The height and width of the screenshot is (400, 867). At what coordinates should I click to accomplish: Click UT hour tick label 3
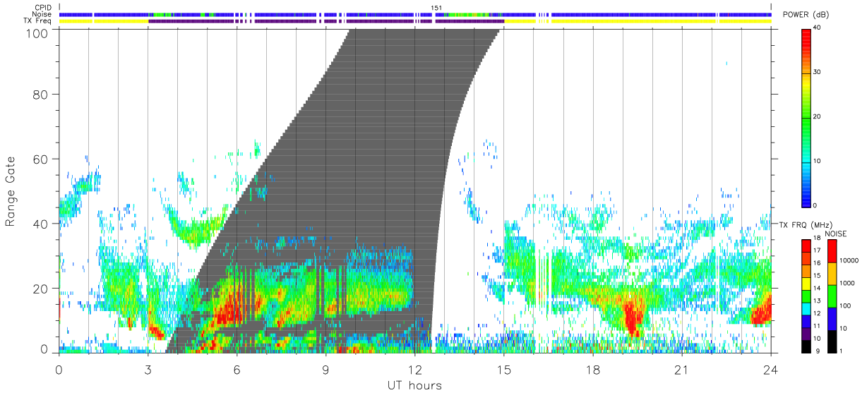[148, 369]
